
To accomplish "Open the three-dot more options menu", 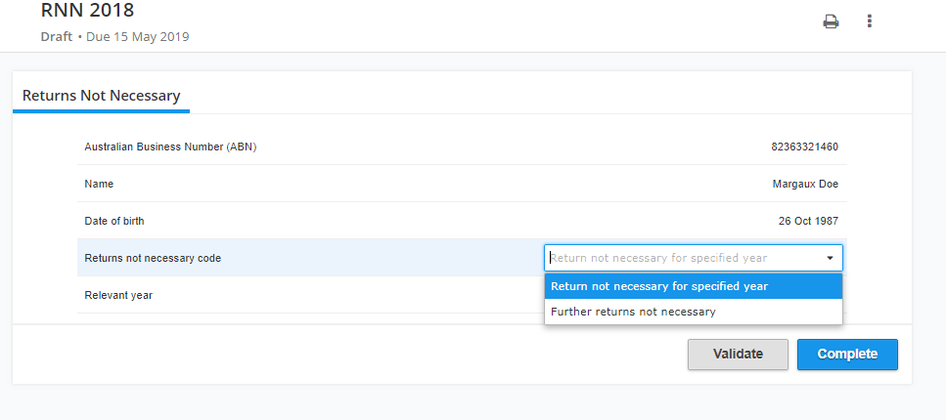I will pos(870,21).
